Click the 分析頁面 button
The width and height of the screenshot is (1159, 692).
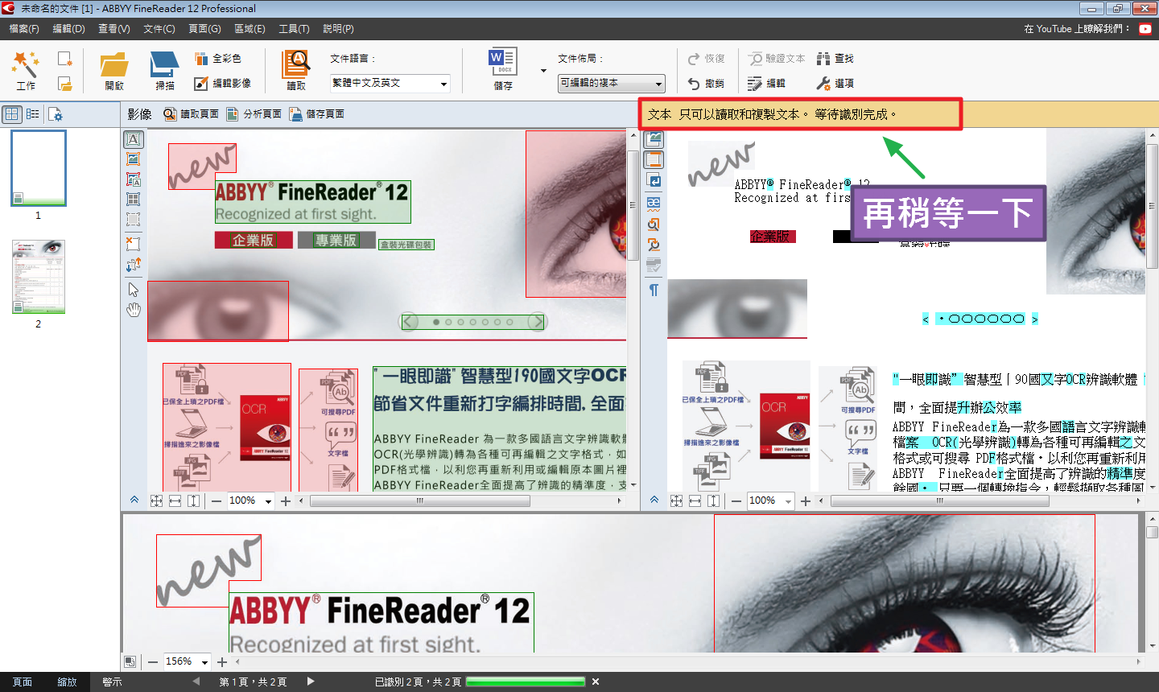point(254,114)
